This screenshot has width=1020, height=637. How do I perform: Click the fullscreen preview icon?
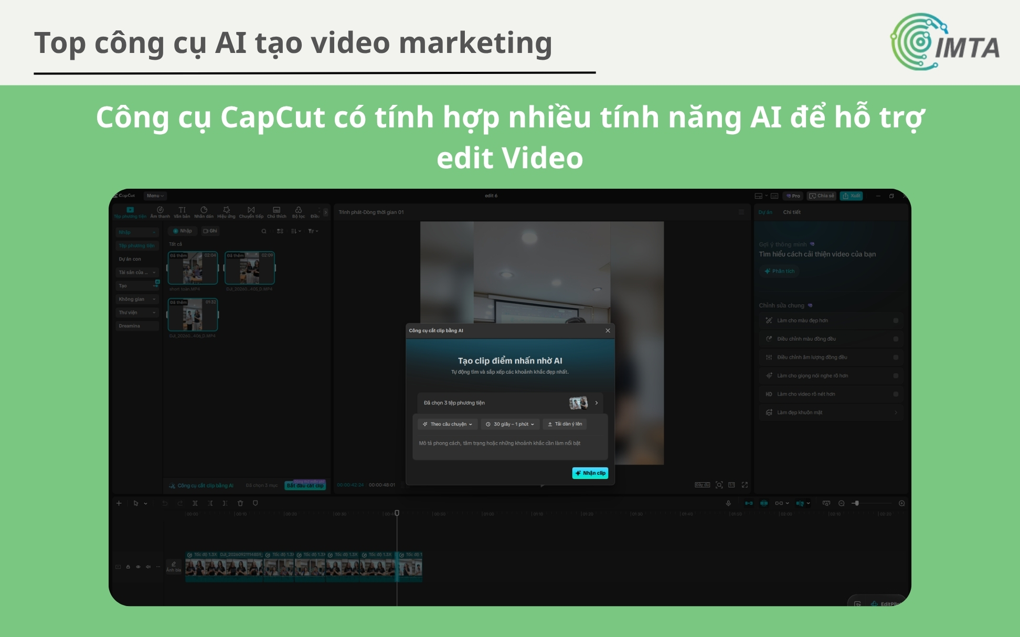745,485
